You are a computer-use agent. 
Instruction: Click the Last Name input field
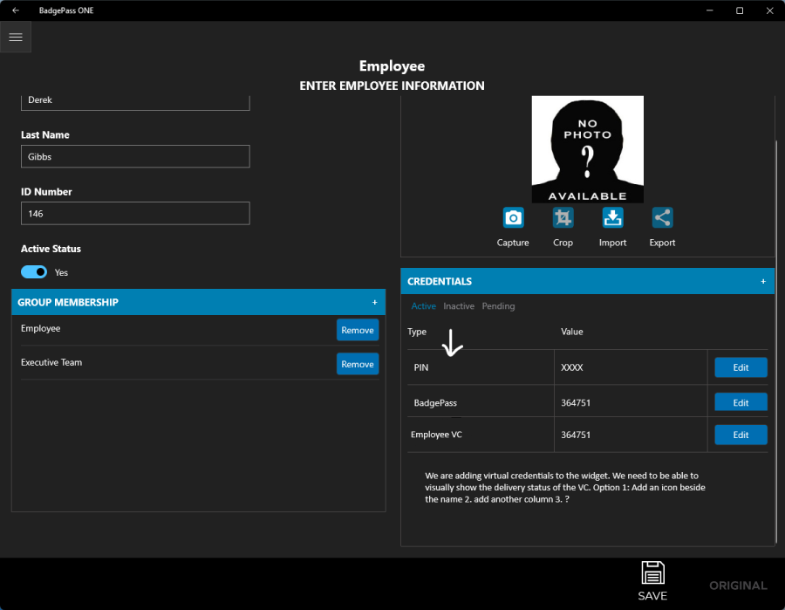(x=135, y=157)
